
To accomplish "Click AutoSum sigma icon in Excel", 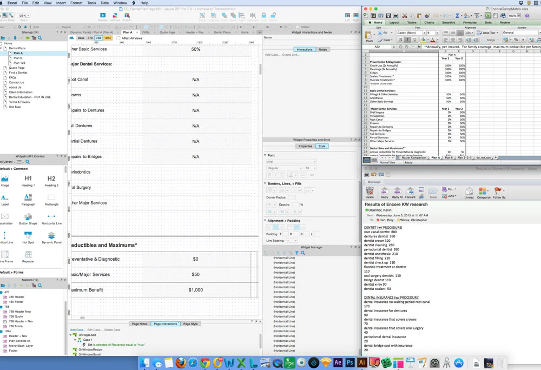I will point(457,16).
